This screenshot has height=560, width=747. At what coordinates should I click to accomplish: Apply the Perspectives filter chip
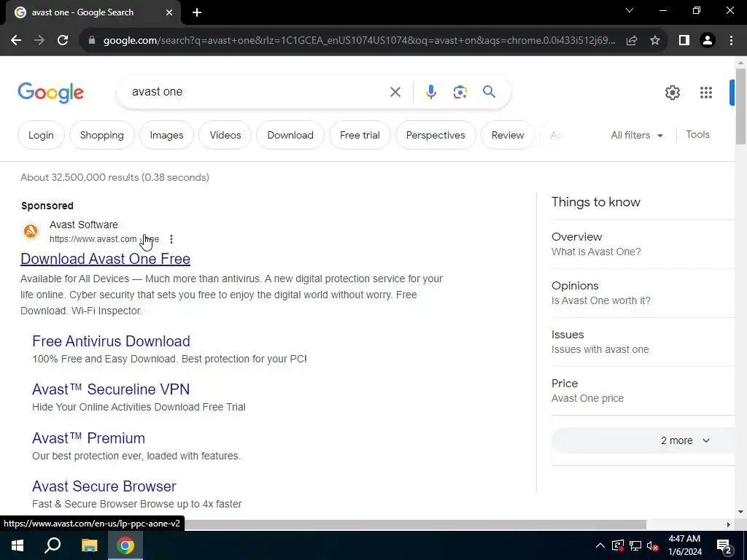coord(436,135)
